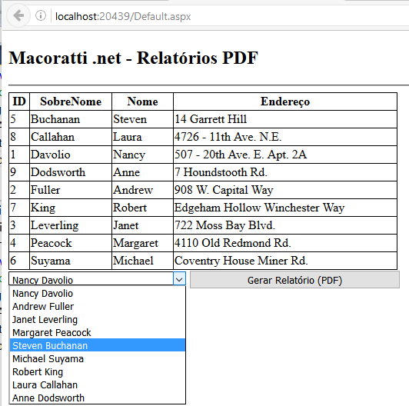Click the browser back arrow button

(x=18, y=15)
